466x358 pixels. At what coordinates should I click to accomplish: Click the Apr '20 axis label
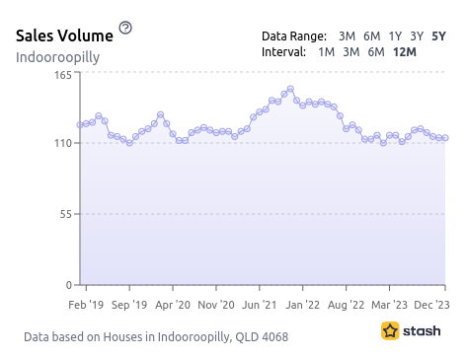pyautogui.click(x=173, y=305)
